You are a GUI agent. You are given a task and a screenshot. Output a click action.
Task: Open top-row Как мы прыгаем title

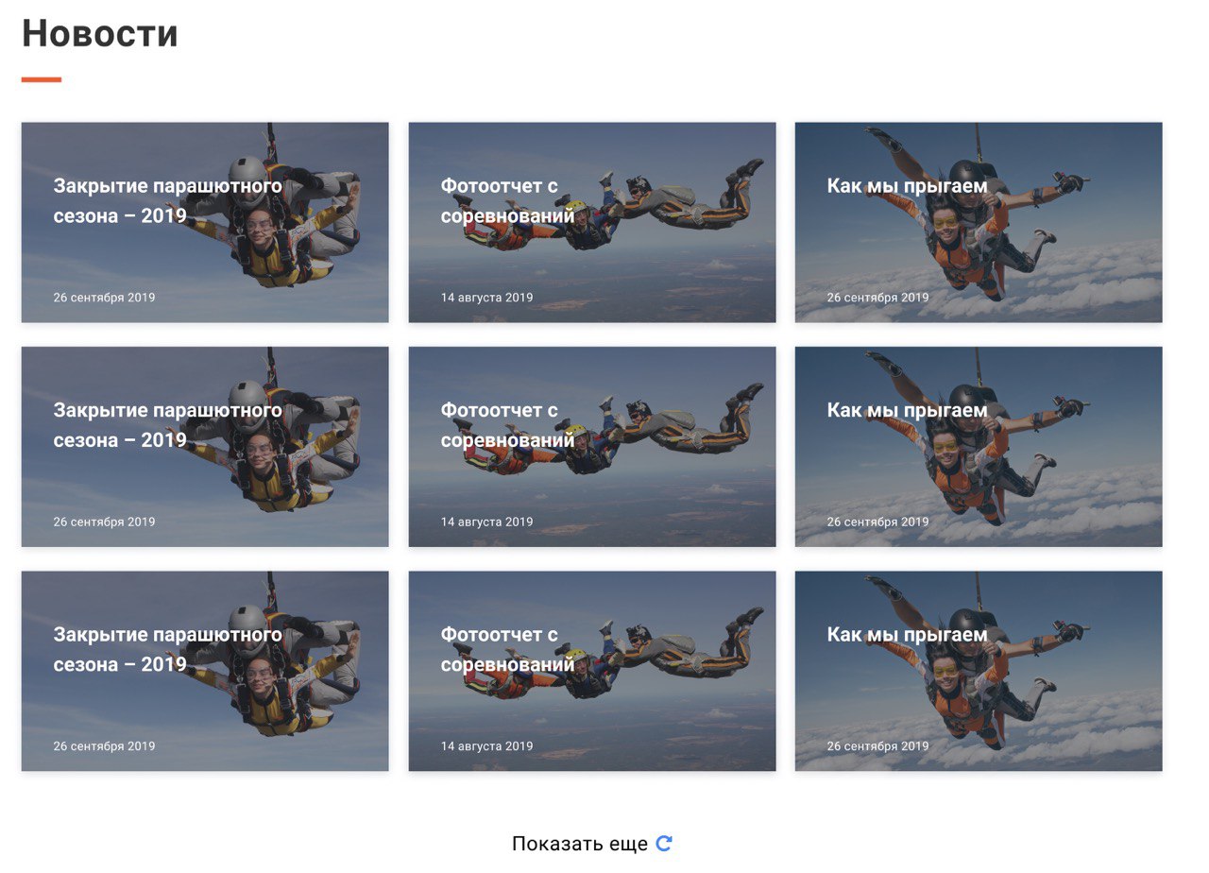click(x=907, y=186)
